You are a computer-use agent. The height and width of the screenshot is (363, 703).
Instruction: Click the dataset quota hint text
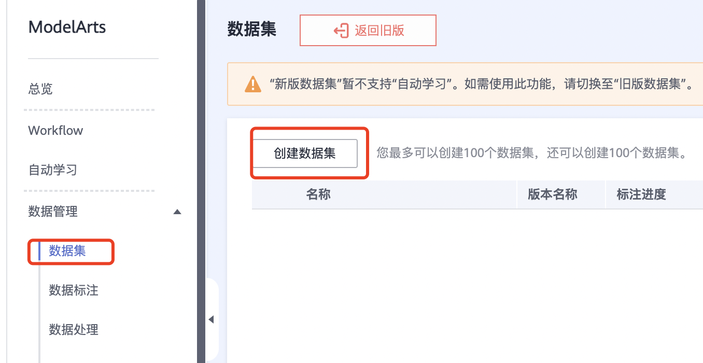coord(532,153)
